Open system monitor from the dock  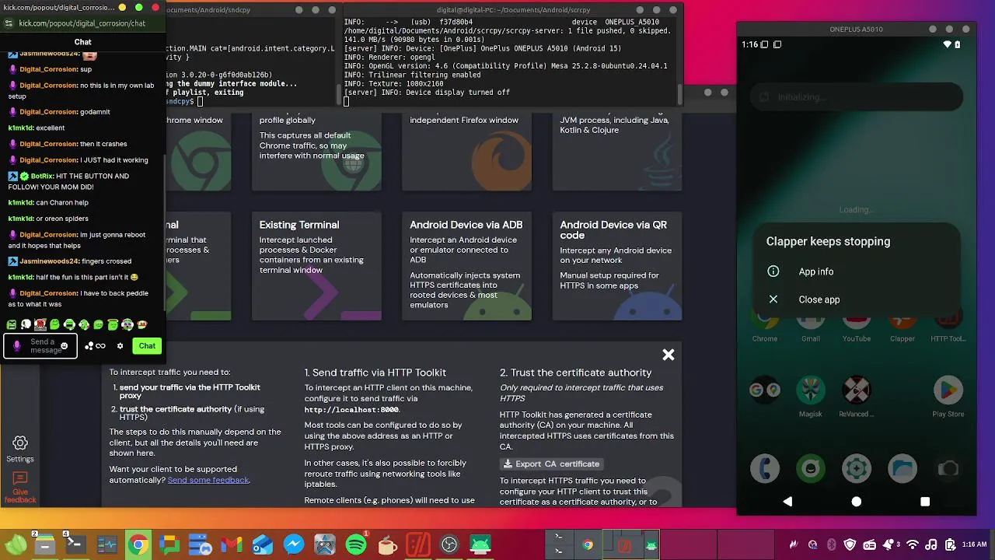click(106, 544)
